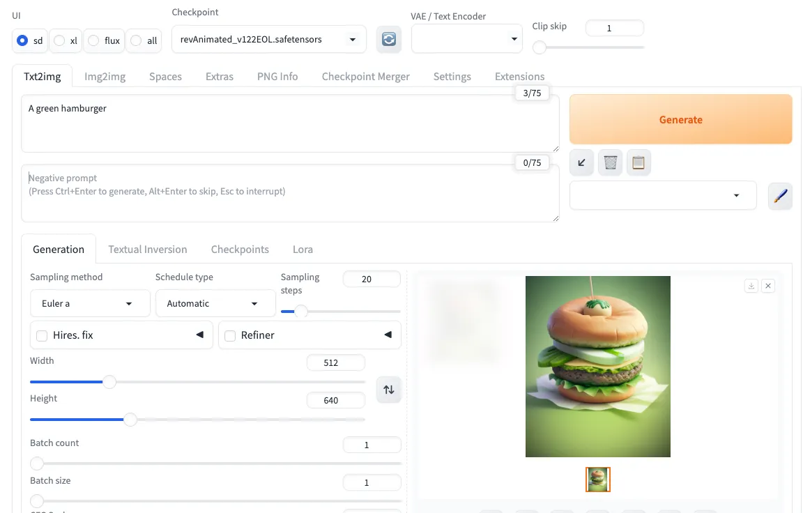Open the Extras tab
The width and height of the screenshot is (803, 513).
[x=219, y=77]
